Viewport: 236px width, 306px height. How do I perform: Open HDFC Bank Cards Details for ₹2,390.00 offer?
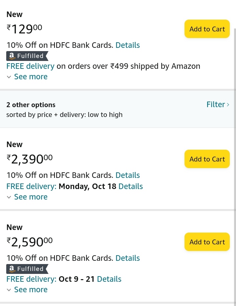(x=128, y=175)
